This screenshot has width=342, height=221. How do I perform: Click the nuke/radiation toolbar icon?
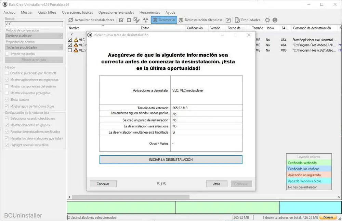[x=145, y=20]
